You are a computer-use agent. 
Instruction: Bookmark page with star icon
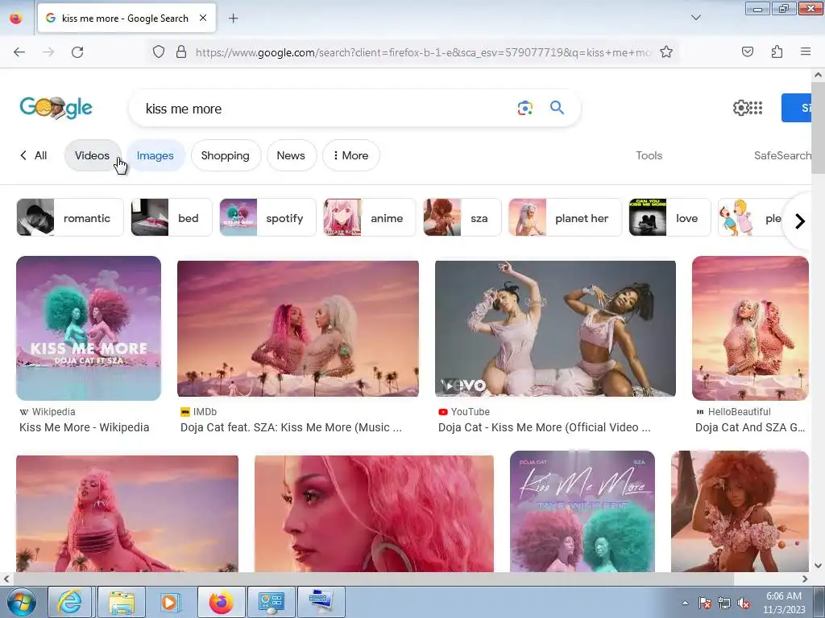point(666,51)
